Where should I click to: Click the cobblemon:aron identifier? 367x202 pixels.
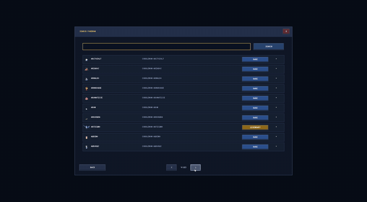click(150, 107)
